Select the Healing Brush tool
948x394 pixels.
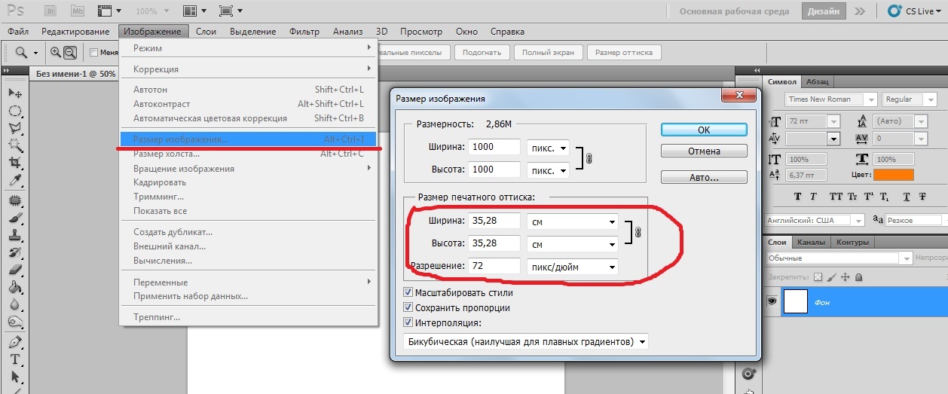point(14,200)
